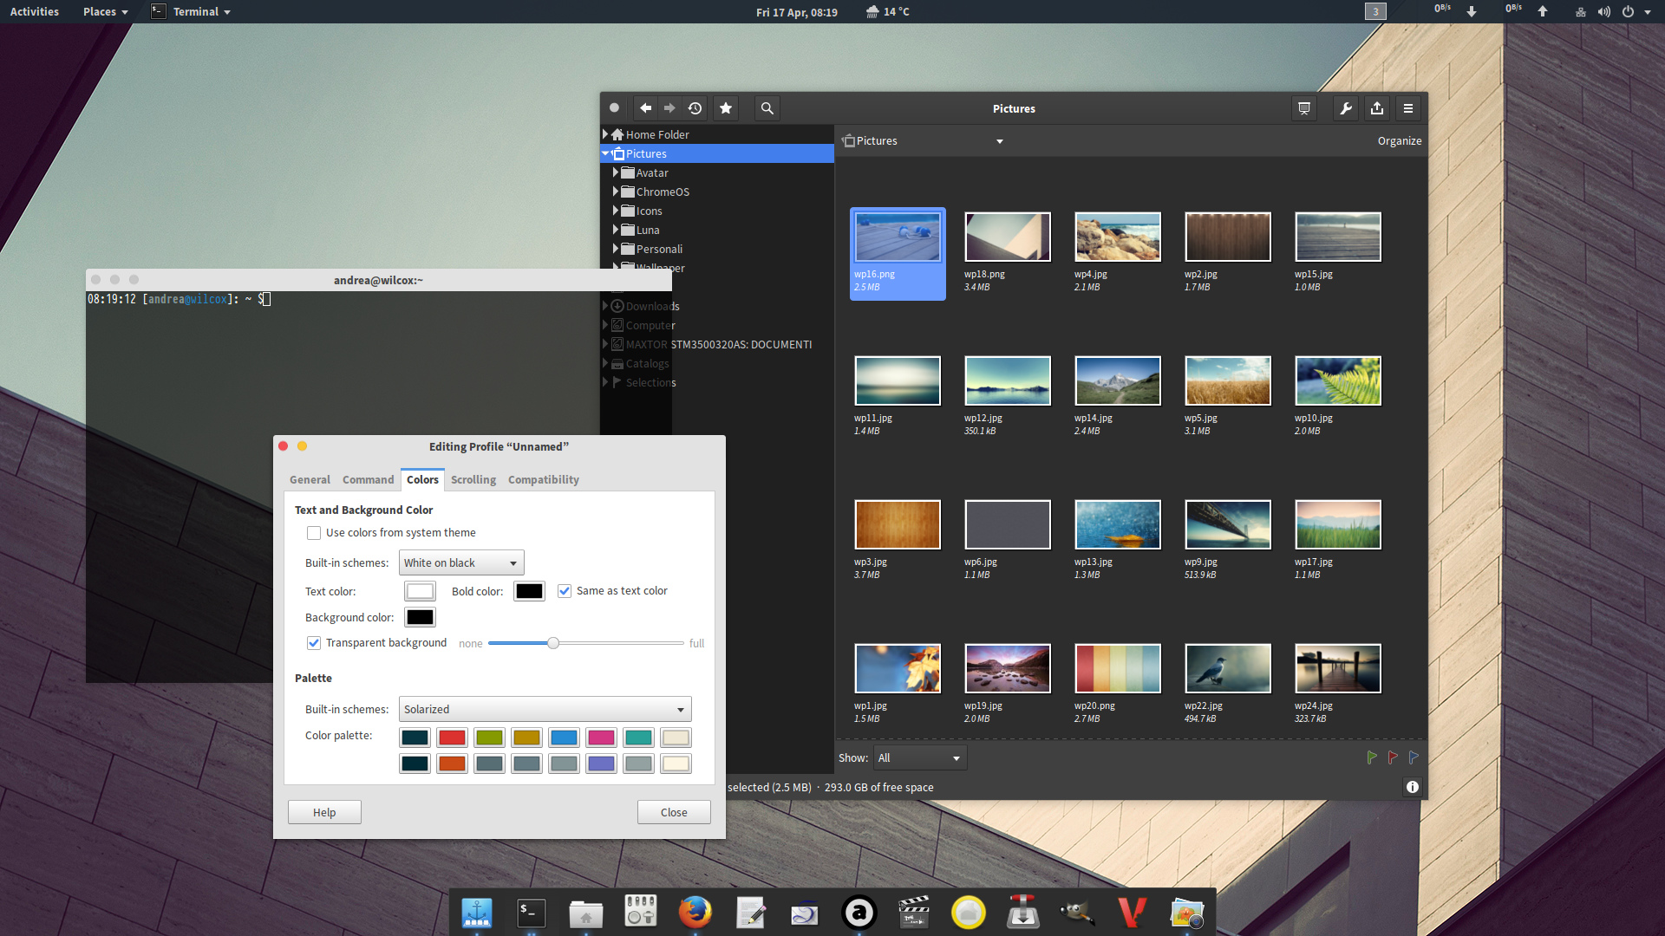Switch to the Scrolling tab
Screen dimensions: 1665x936
[473, 479]
